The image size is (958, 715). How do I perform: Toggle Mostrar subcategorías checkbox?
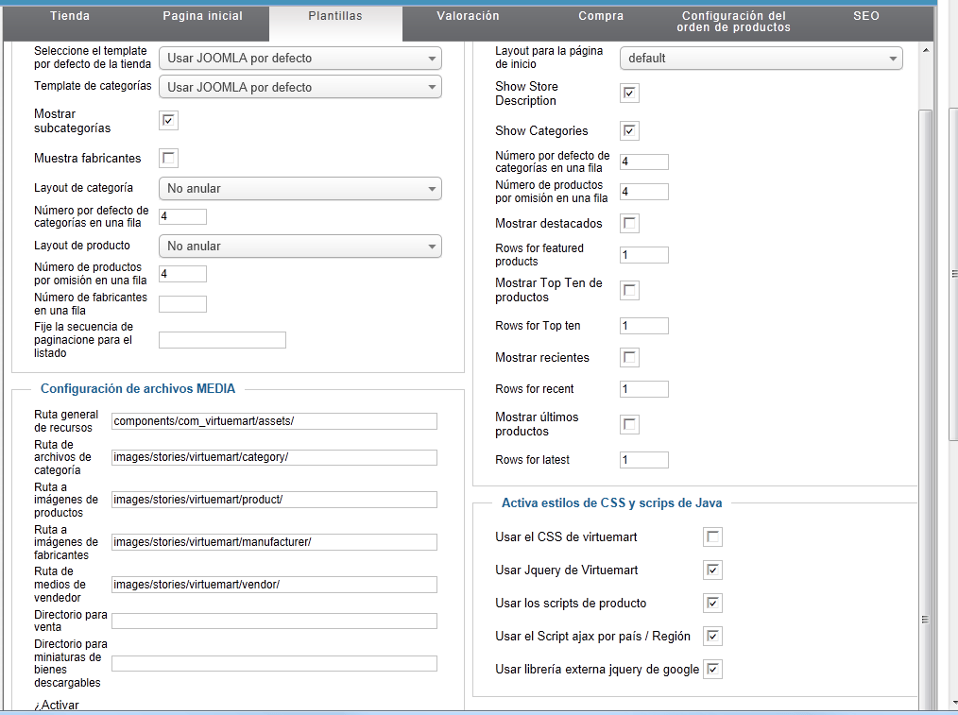point(168,120)
